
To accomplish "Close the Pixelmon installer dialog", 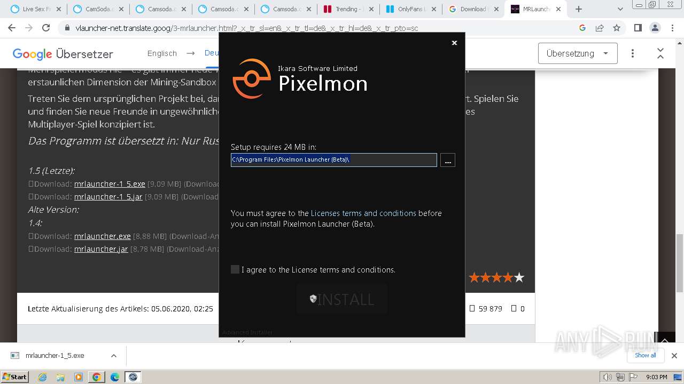I will click(454, 43).
